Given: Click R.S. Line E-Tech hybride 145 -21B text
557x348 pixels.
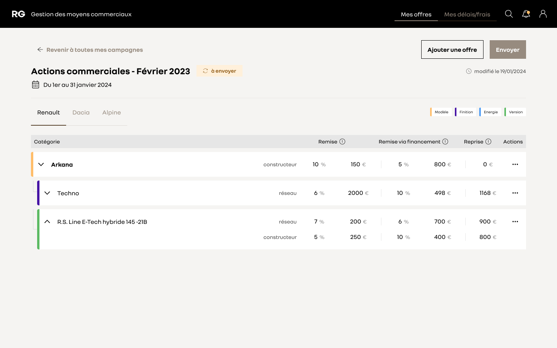Looking at the screenshot, I should 102,222.
